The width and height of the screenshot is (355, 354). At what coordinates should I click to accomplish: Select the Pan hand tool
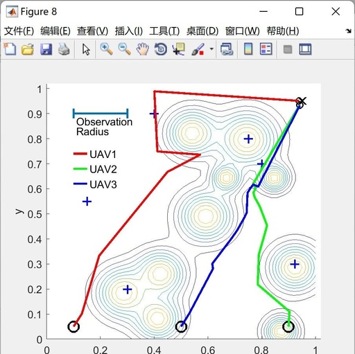[142, 49]
